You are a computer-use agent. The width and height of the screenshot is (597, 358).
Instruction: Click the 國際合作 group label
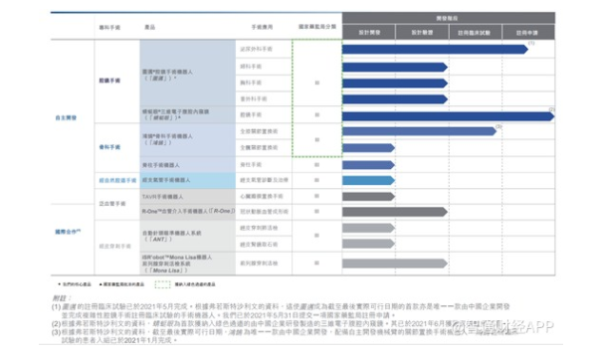tap(68, 232)
